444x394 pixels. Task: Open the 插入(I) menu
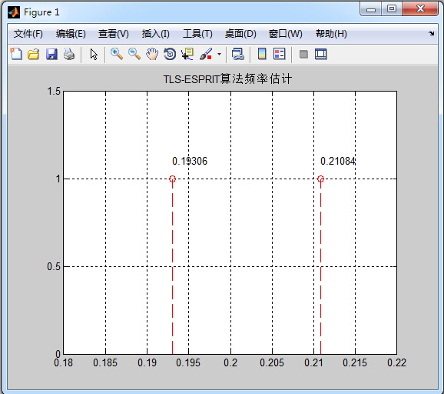coord(155,34)
